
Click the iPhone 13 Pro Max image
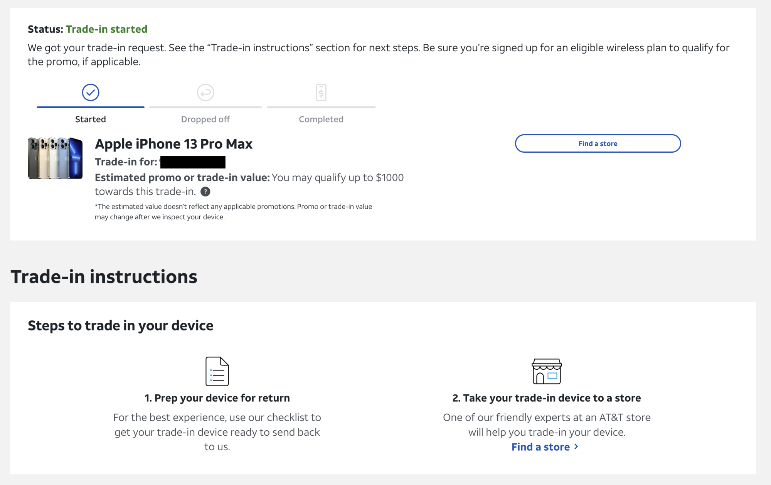tap(56, 158)
